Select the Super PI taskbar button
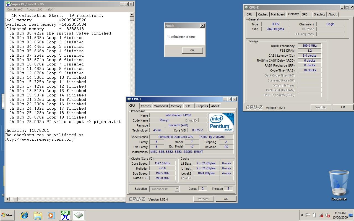354x221 pixels. click(x=65, y=215)
